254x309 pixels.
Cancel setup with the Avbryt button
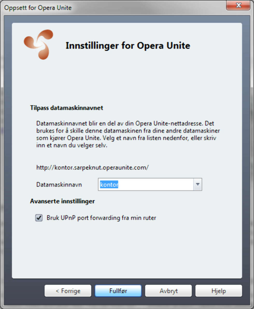point(168,291)
